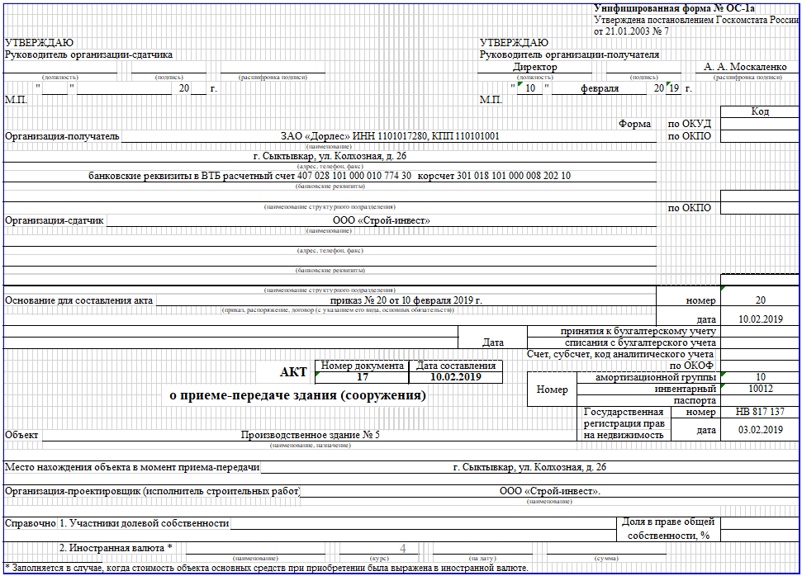Click the subtitle "о приеме-передаче здания (сооружения)"
This screenshot has width=802, height=576.
pos(297,395)
